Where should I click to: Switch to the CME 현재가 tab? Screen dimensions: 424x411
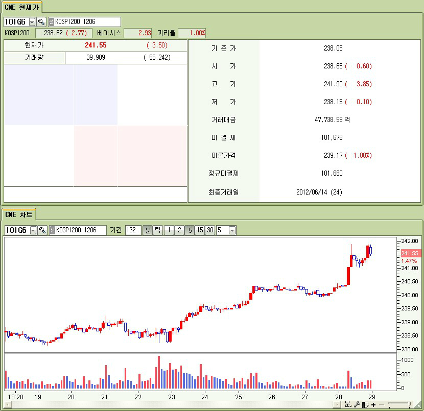pos(21,7)
